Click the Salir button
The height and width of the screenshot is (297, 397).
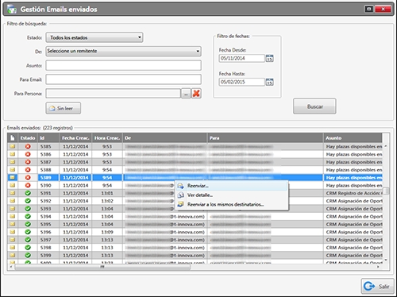(378, 286)
